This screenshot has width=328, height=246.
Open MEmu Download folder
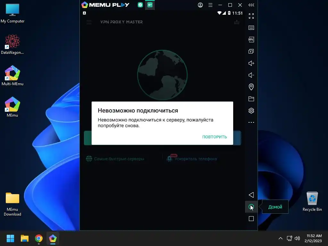pos(12,204)
